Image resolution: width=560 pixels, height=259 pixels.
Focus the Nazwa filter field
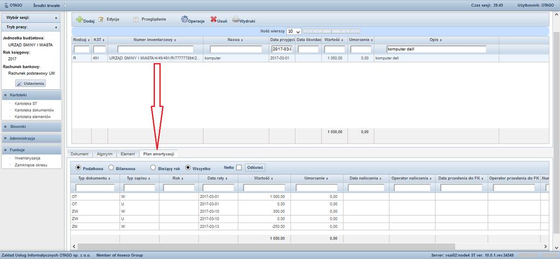tap(236, 49)
